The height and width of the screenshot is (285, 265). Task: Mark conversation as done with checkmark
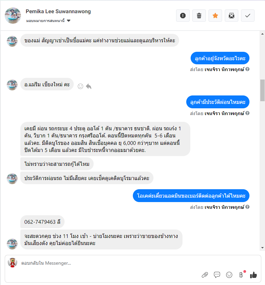(247, 16)
